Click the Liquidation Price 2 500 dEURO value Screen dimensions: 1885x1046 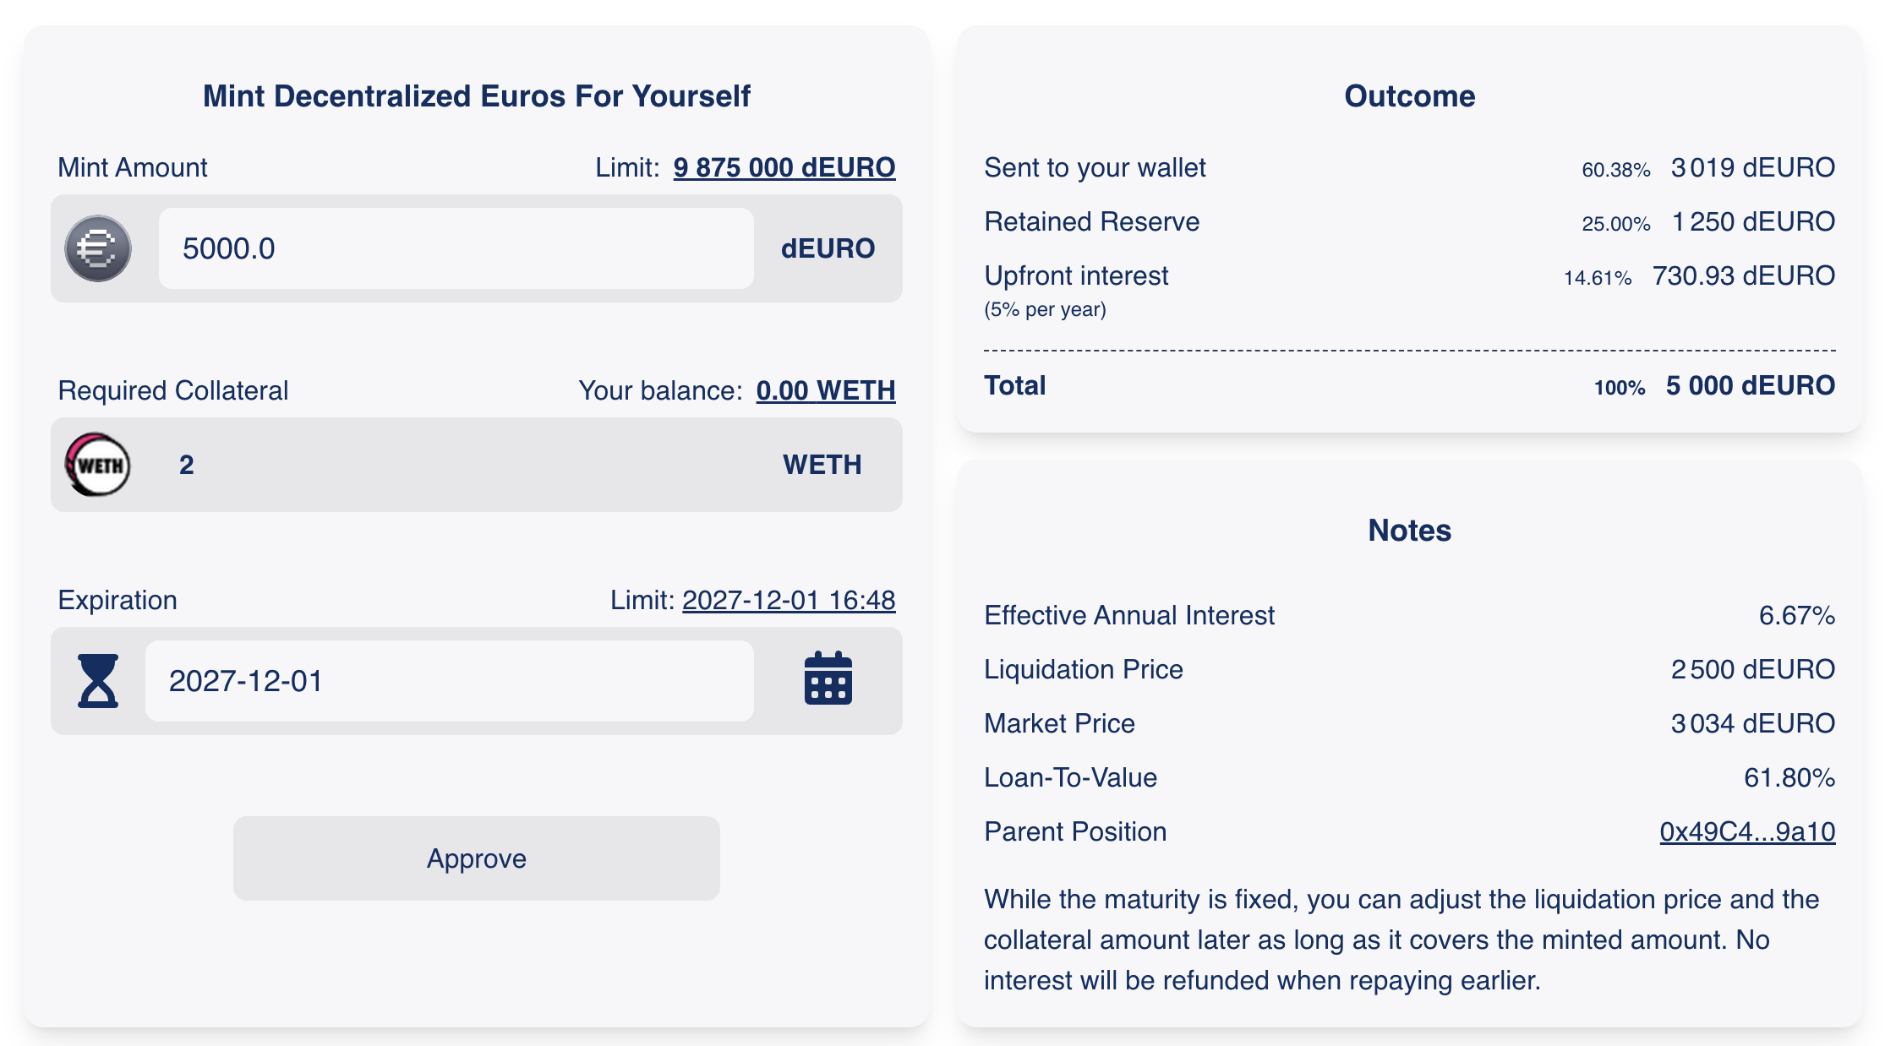(1752, 669)
